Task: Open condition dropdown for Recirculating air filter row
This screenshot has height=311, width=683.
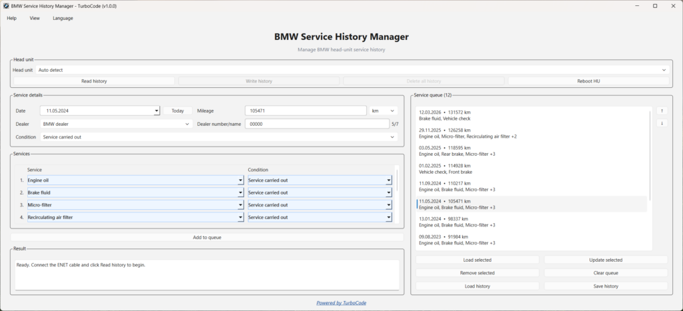Action: [389, 218]
